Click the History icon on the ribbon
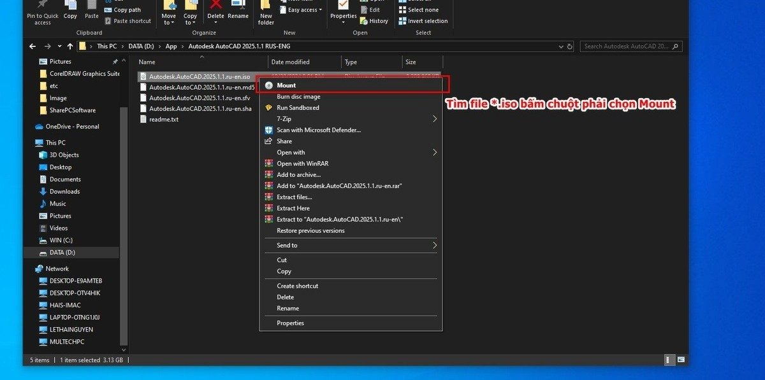This screenshot has width=765, height=380. [375, 20]
